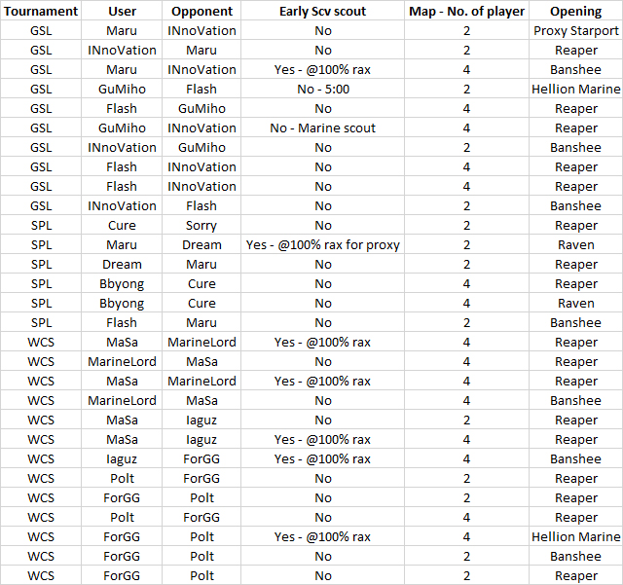Select Raven opening in Maru vs Dream row

[x=575, y=244]
